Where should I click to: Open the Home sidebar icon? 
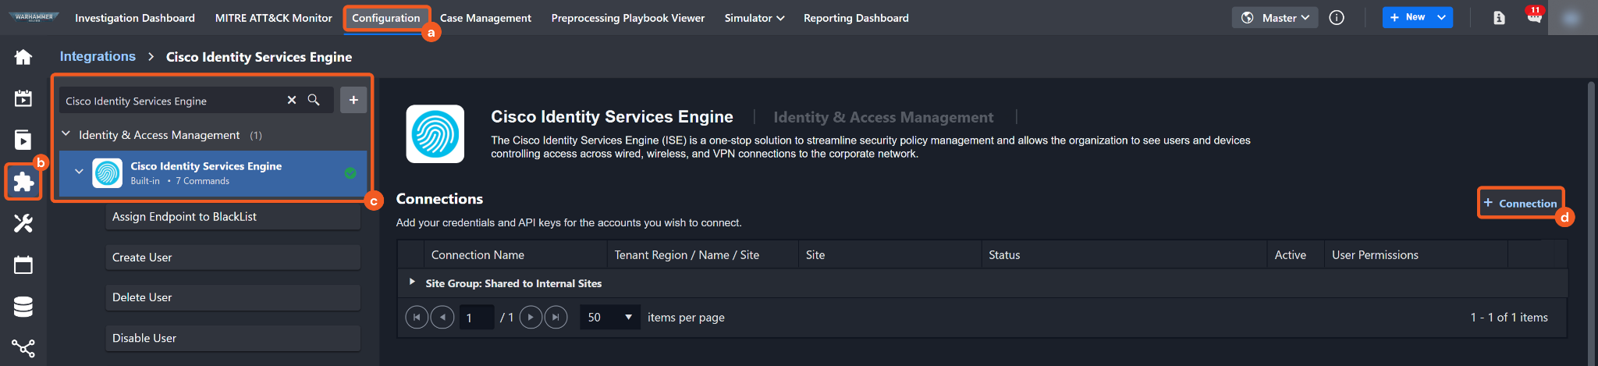(23, 57)
